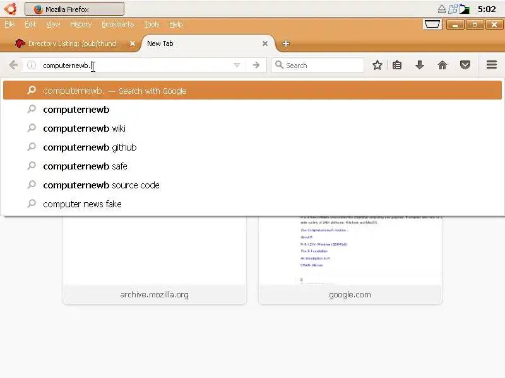Show bookmarks list icon
The width and height of the screenshot is (505, 378).
[x=397, y=66]
